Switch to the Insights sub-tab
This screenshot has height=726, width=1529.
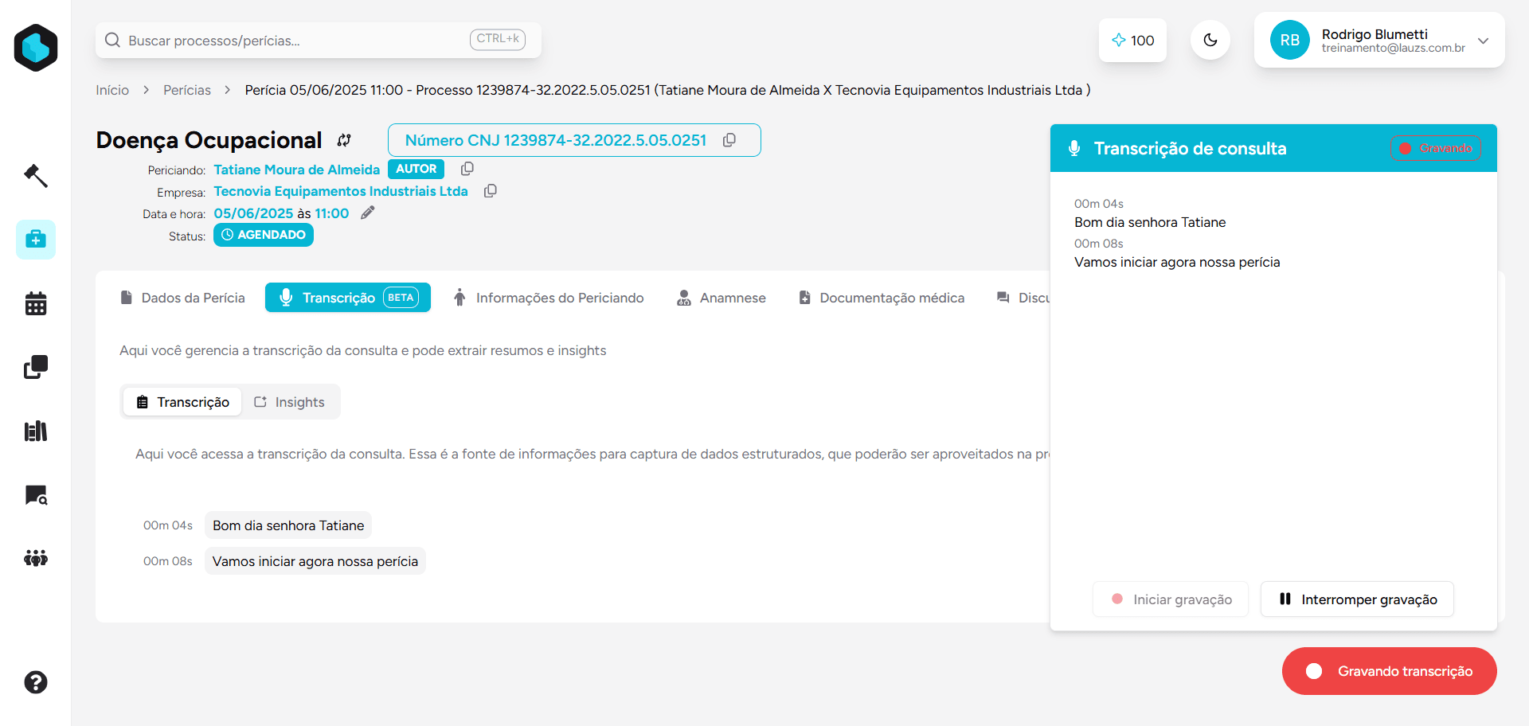(290, 402)
